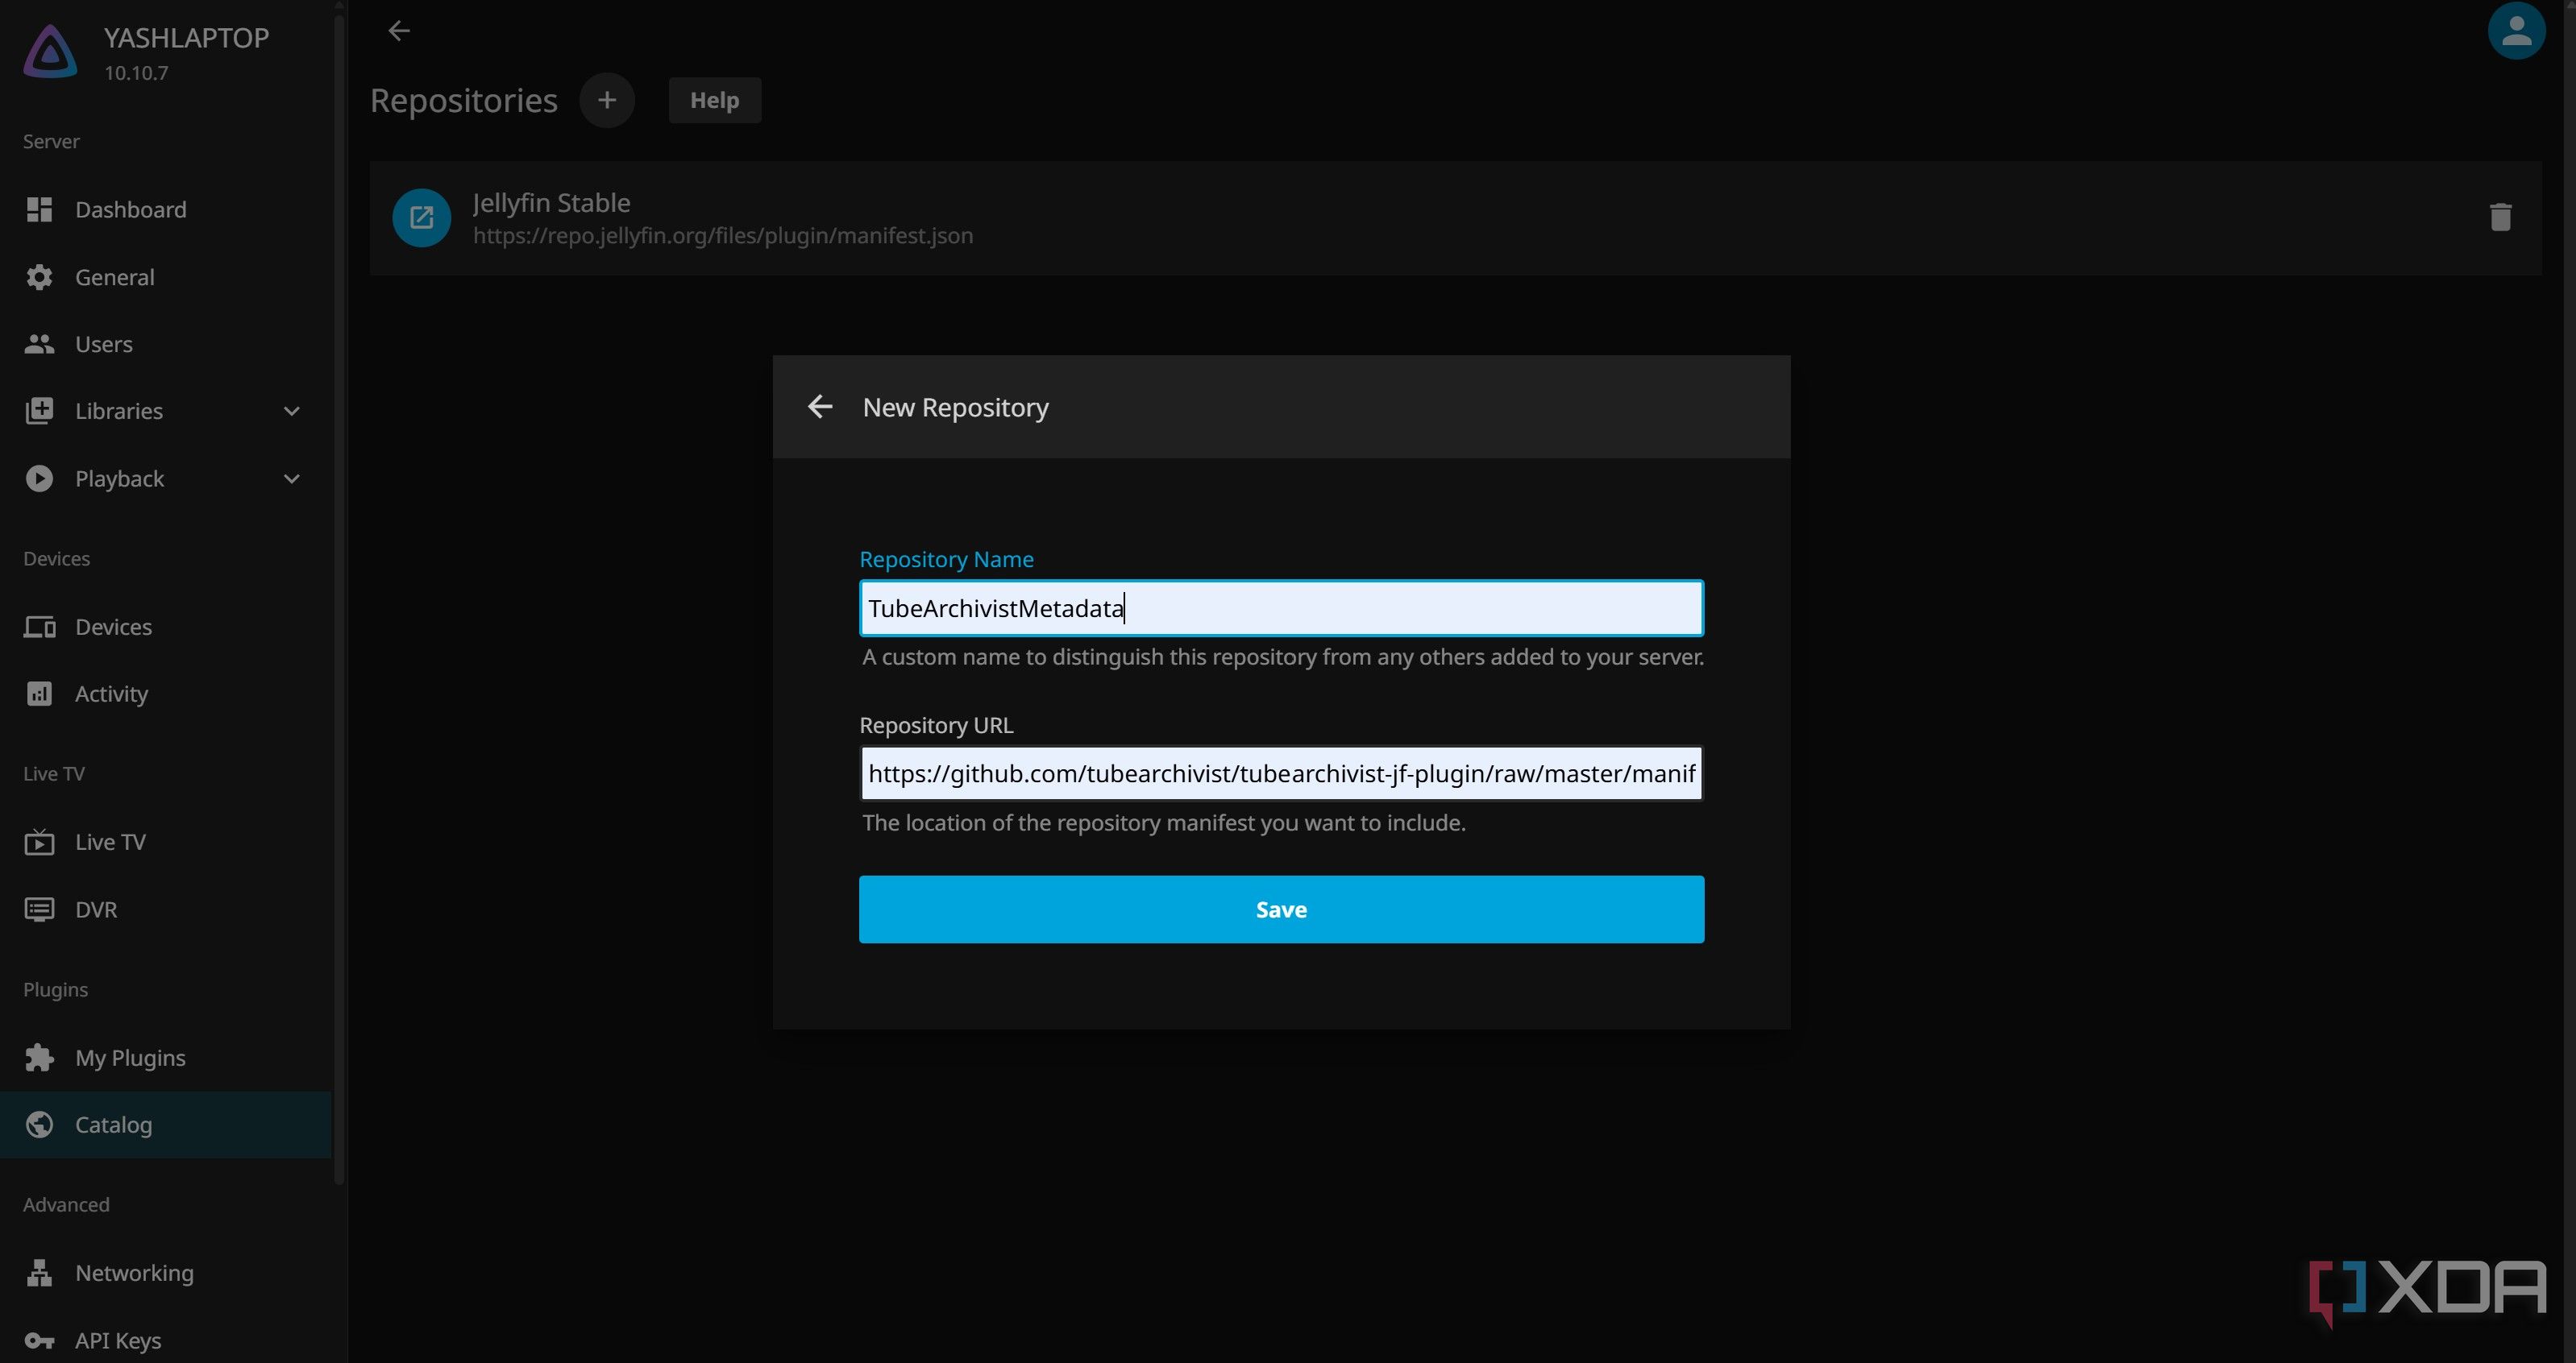
Task: Click the Dashboard grid icon
Action: pos(39,209)
